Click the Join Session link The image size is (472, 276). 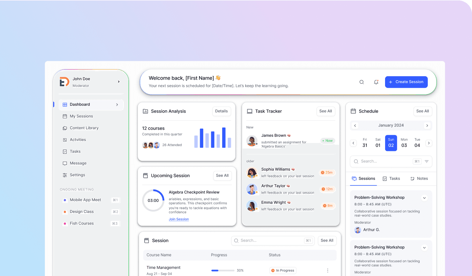click(x=179, y=219)
